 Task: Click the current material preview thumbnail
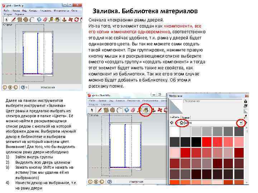click(176, 106)
